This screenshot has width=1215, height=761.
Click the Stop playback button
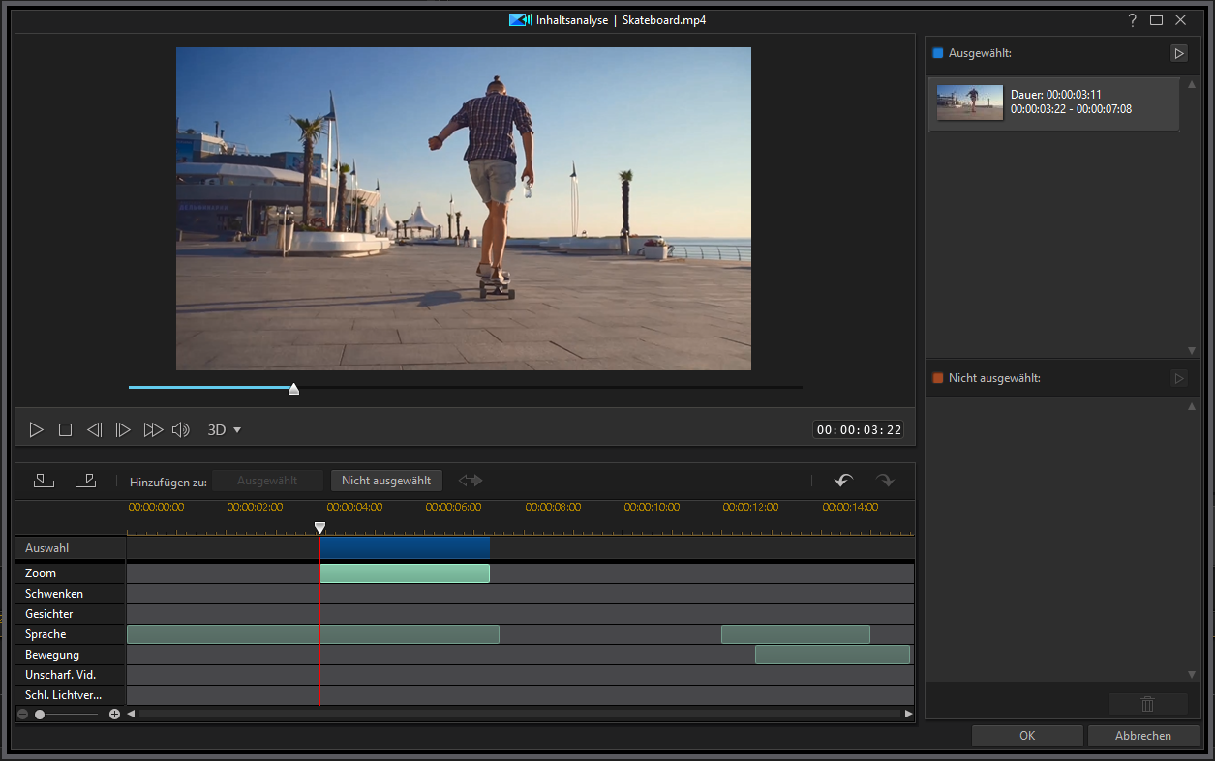tap(65, 429)
